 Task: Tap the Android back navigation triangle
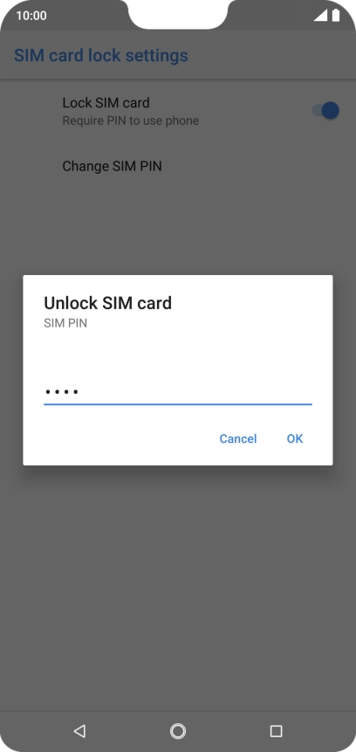(x=79, y=731)
